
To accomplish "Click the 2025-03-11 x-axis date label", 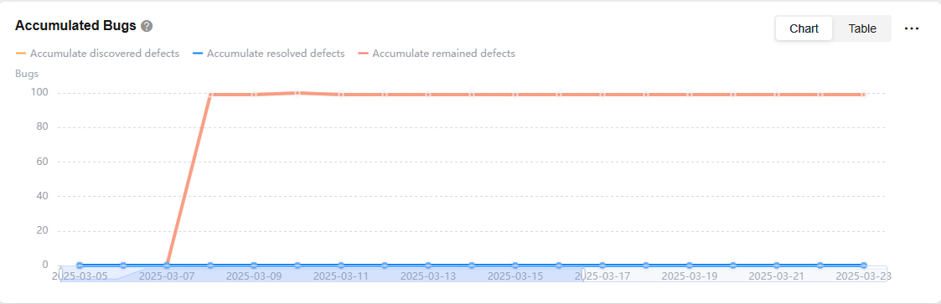I will (x=341, y=276).
